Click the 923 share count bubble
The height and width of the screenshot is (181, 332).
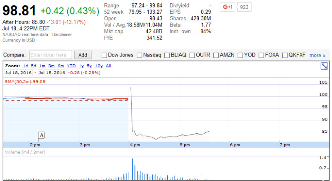244,7
